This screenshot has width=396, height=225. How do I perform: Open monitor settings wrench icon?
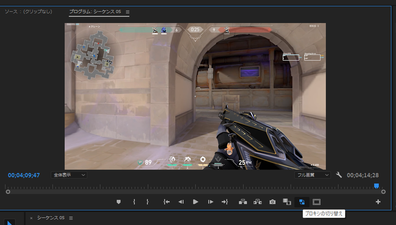pyautogui.click(x=339, y=175)
